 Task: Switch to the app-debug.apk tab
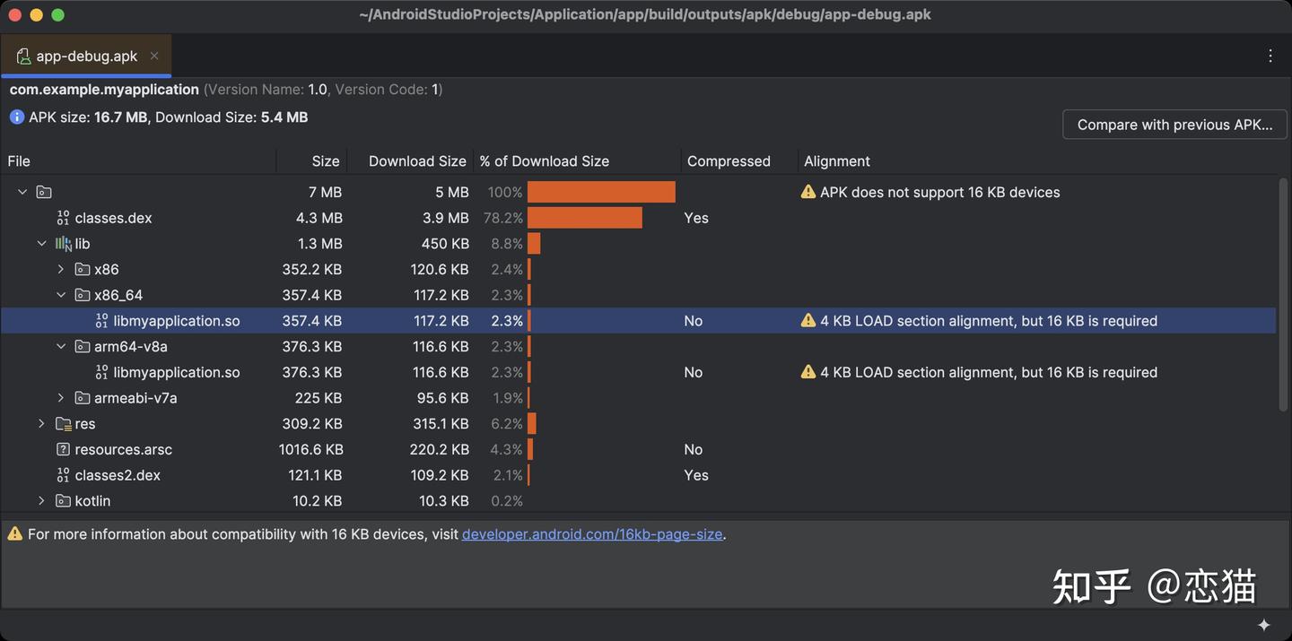[x=87, y=55]
